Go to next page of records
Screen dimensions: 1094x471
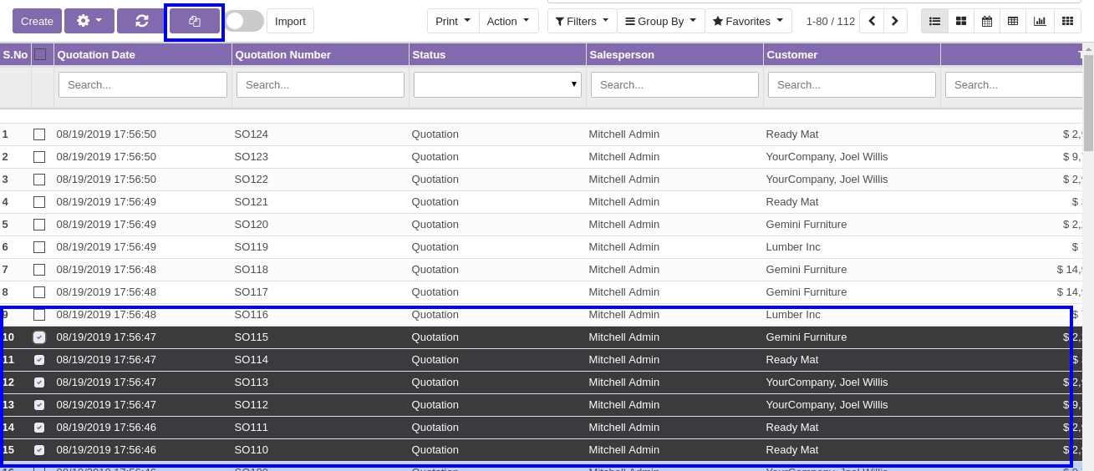click(895, 21)
